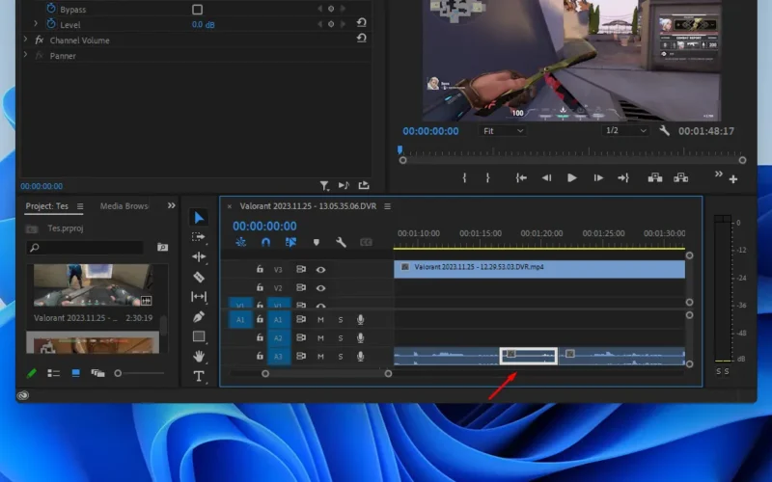
Task: Open the sequence panel menu
Action: point(388,206)
